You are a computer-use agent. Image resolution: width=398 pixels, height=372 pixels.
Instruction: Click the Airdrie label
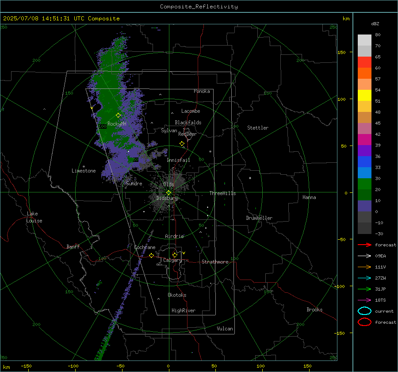[x=174, y=236]
